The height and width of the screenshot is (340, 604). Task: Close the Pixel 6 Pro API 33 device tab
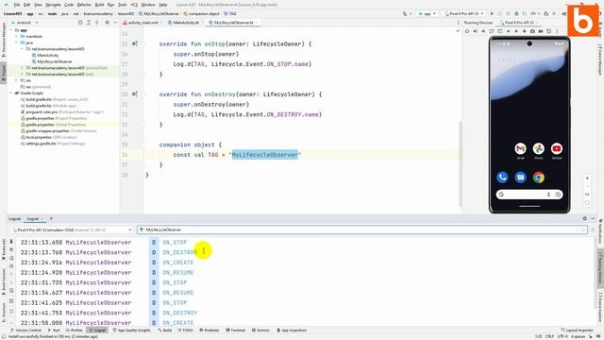pos(538,23)
